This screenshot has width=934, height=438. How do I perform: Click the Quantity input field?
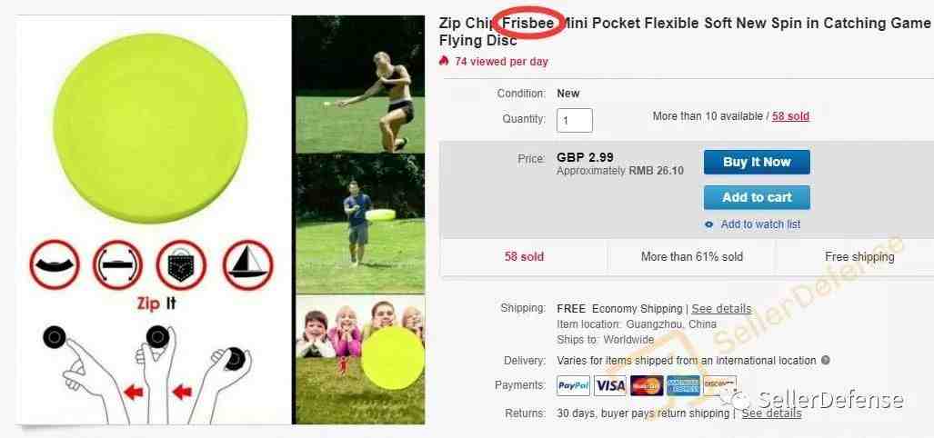click(574, 120)
